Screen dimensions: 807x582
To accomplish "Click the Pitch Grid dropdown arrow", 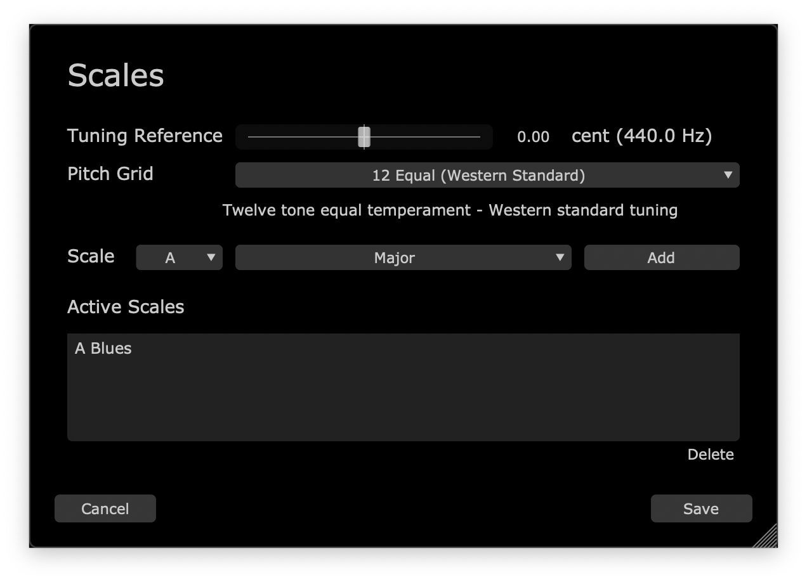I will tap(728, 175).
